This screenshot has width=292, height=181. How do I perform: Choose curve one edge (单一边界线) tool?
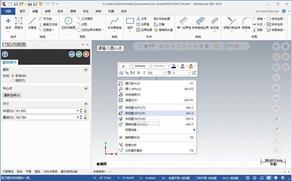click(184, 23)
